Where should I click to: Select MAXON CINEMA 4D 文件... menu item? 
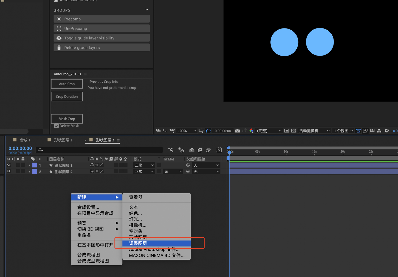click(157, 255)
